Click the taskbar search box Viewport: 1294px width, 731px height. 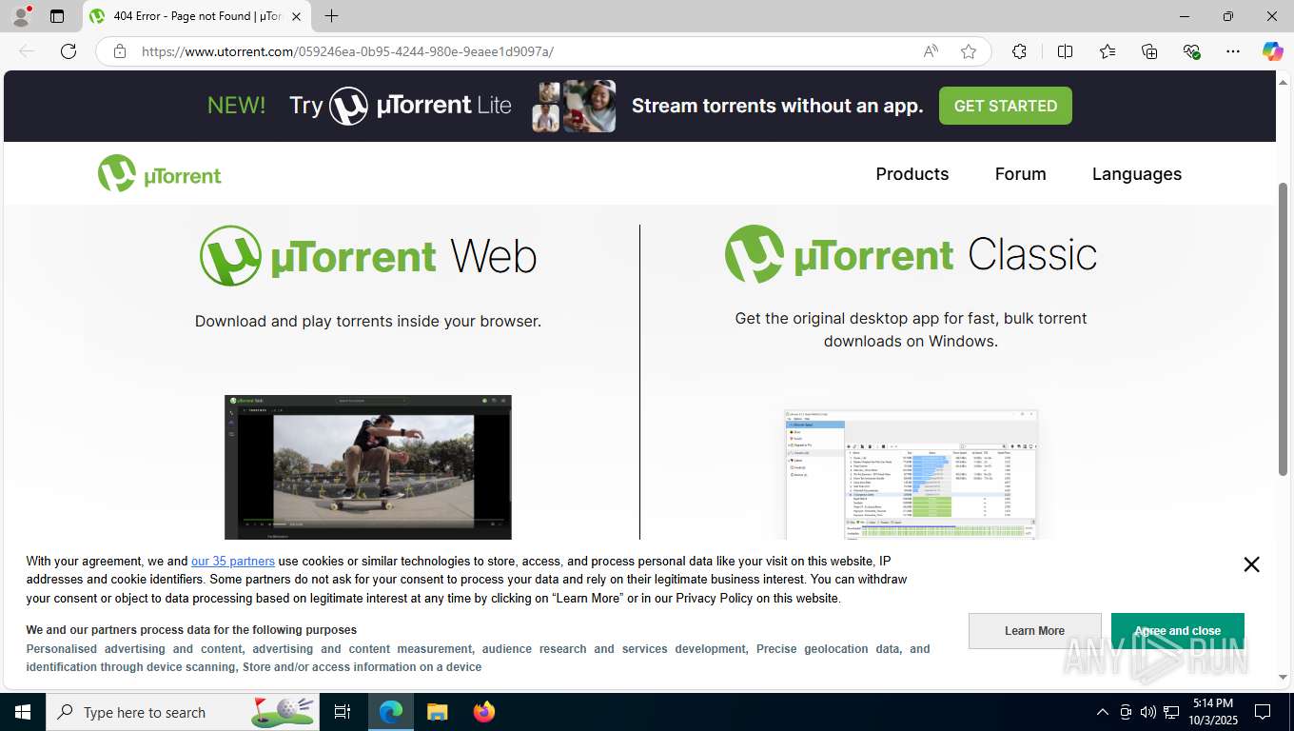click(184, 712)
